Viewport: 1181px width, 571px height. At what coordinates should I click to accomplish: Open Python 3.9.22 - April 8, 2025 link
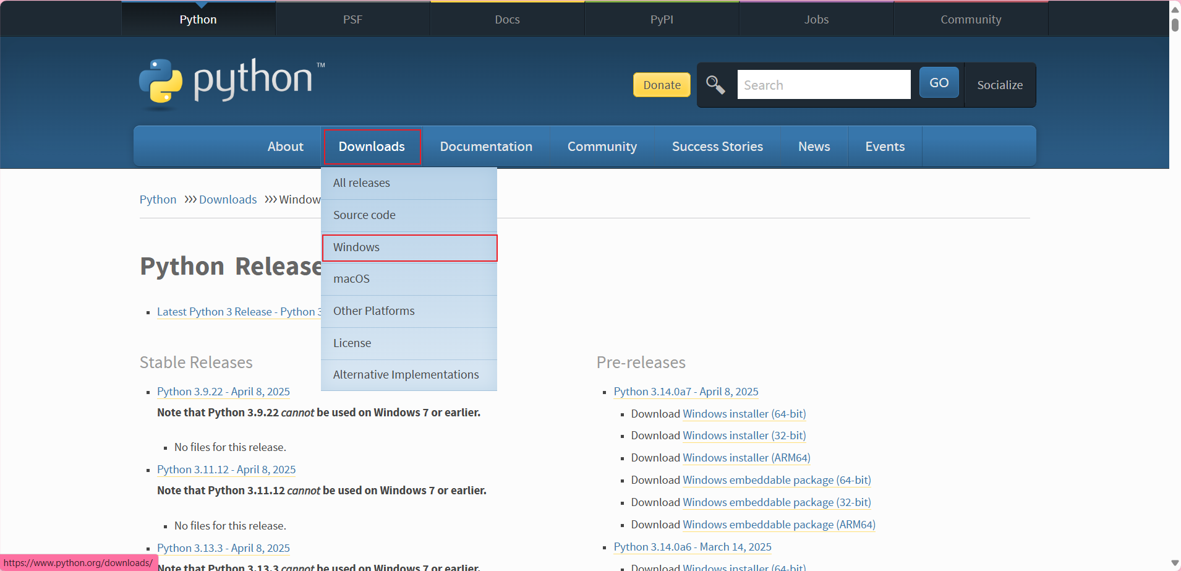point(223,392)
